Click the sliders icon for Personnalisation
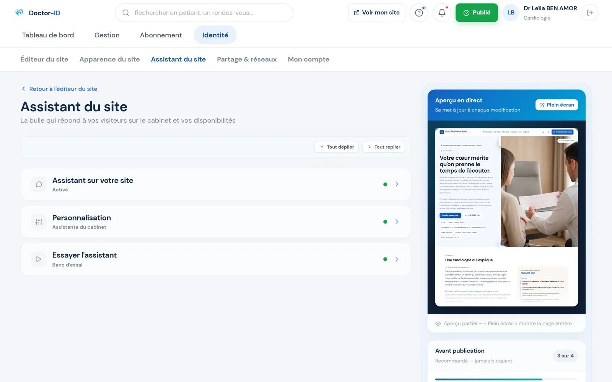Image resolution: width=612 pixels, height=382 pixels. coord(39,222)
